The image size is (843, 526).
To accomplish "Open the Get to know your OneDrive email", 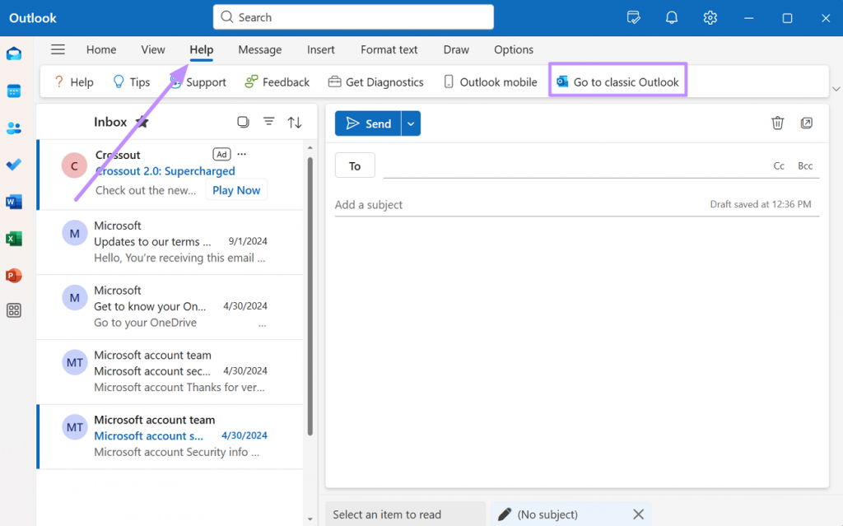I will click(x=170, y=306).
